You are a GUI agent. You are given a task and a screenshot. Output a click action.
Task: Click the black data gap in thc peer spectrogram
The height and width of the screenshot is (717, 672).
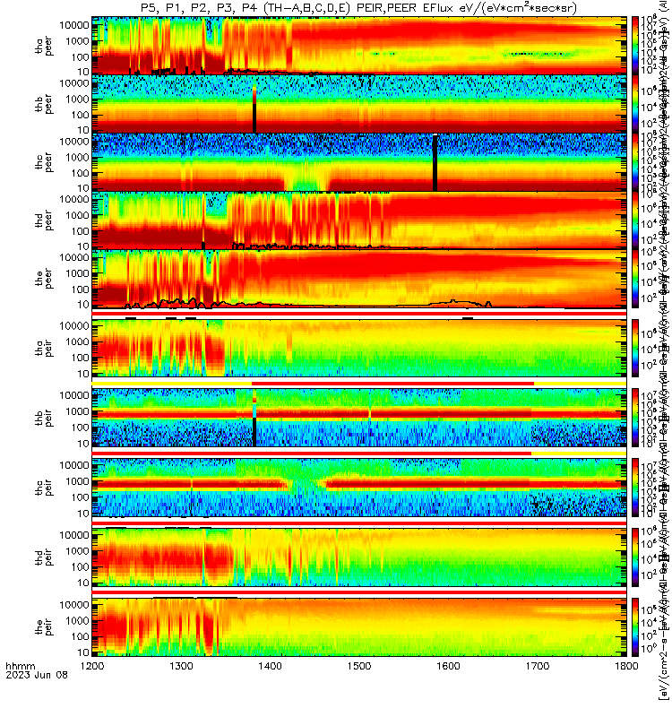435,162
